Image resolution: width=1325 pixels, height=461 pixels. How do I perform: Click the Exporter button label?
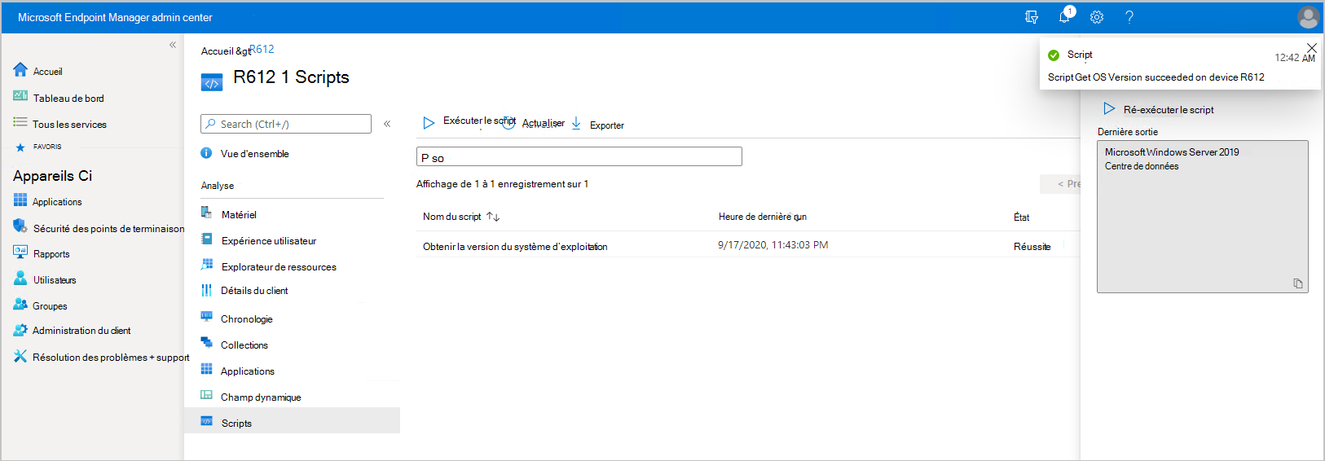607,125
